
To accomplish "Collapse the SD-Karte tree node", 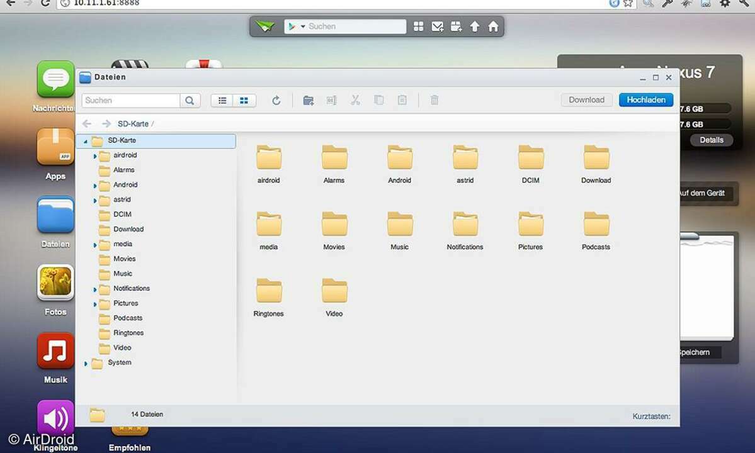I will (x=86, y=141).
